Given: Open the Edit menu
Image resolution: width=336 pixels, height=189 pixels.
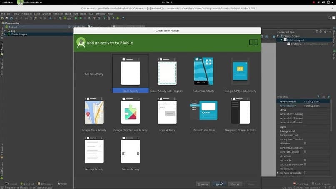Looking at the screenshot, I should pyautogui.click(x=9, y=14).
